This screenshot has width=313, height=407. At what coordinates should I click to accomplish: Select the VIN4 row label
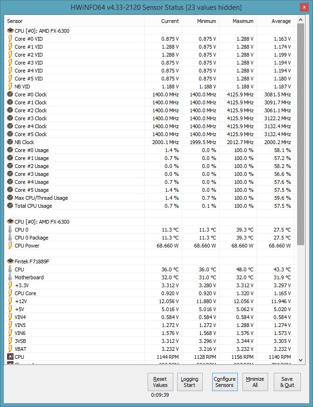click(20, 317)
